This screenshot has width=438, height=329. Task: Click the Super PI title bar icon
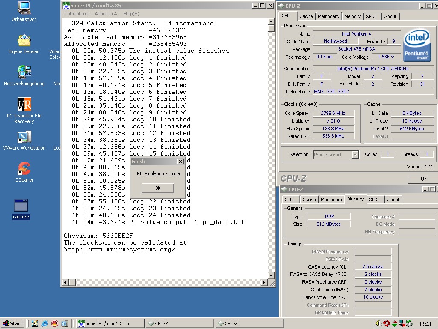point(66,5)
